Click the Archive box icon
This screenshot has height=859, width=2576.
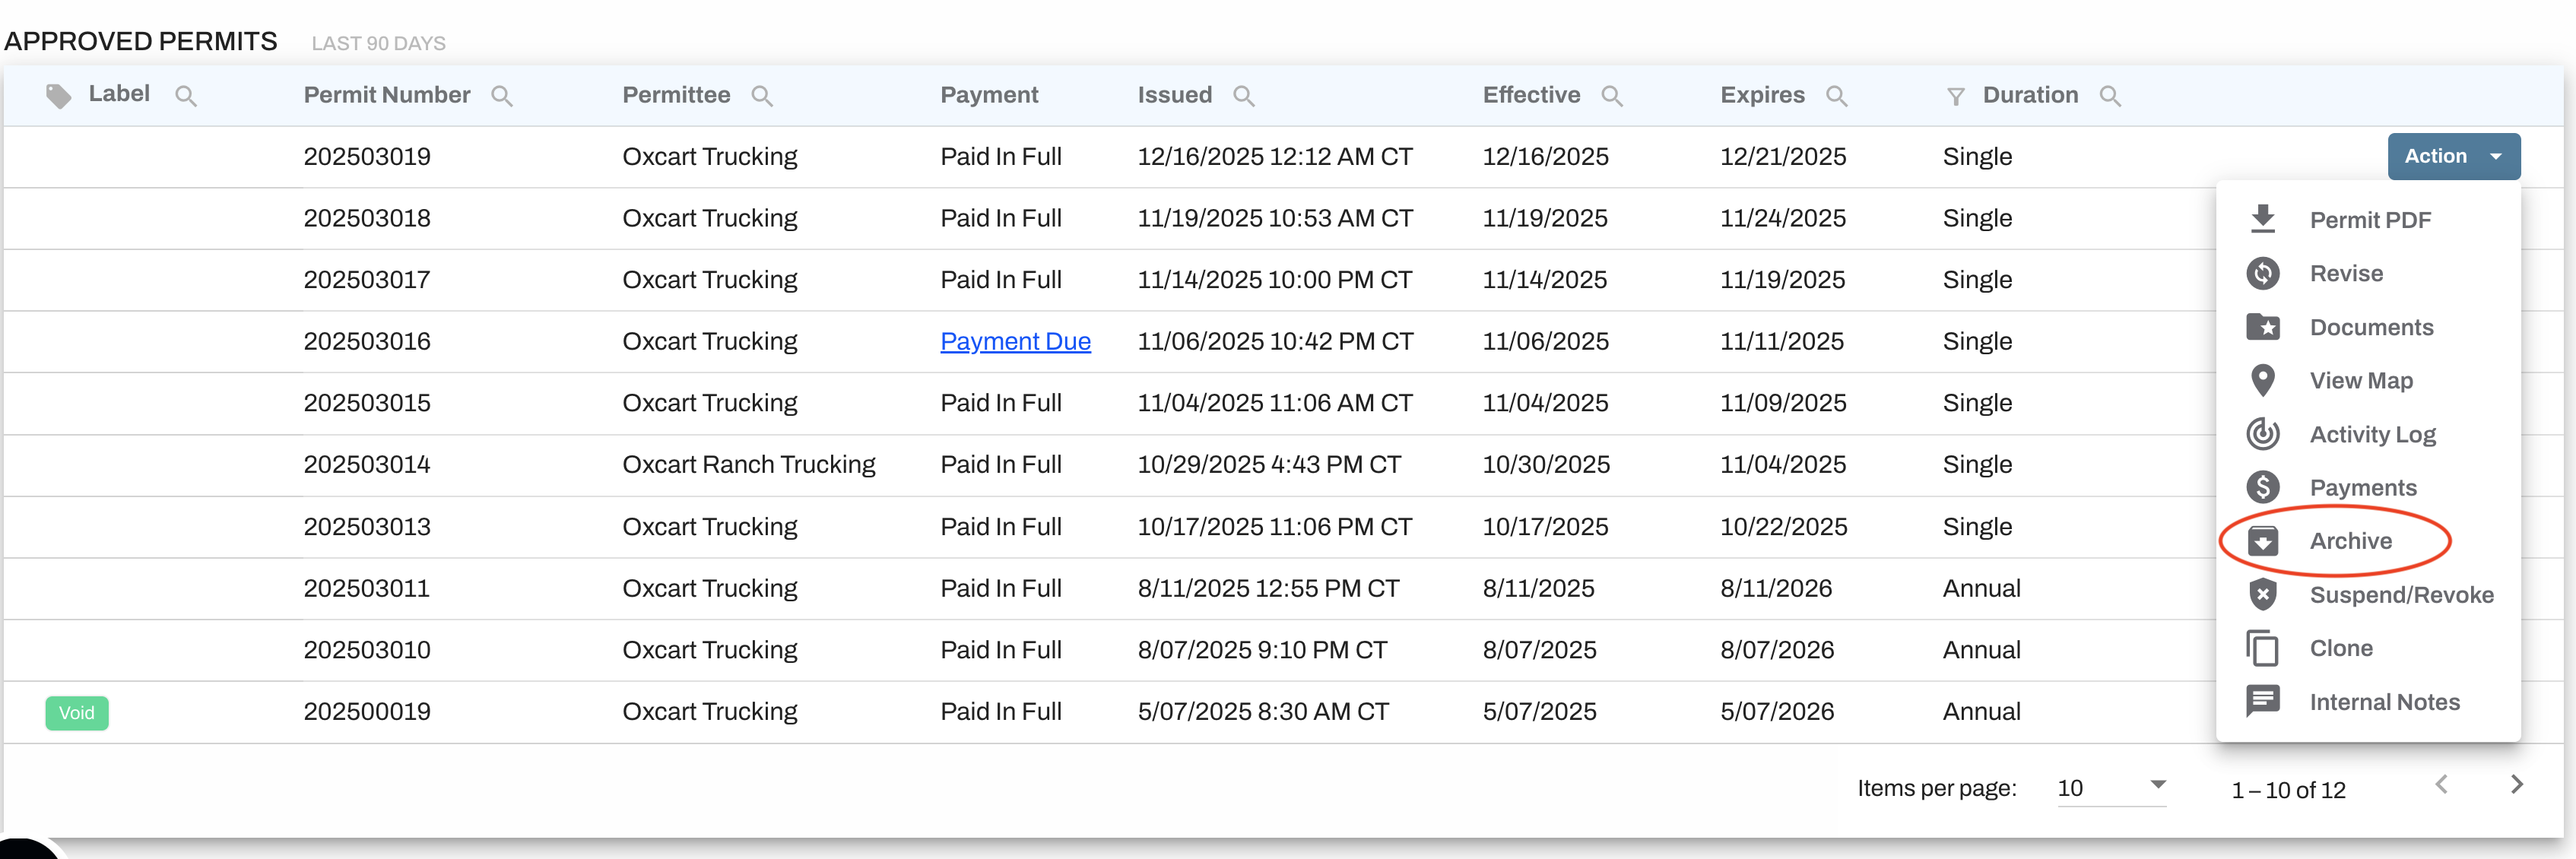2263,541
